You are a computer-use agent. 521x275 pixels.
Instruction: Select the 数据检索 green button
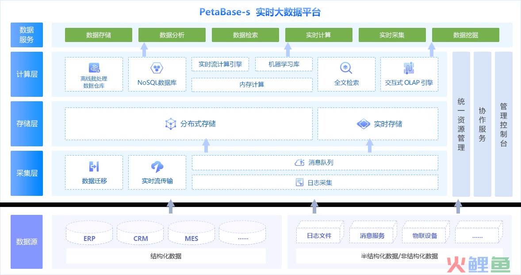click(245, 35)
